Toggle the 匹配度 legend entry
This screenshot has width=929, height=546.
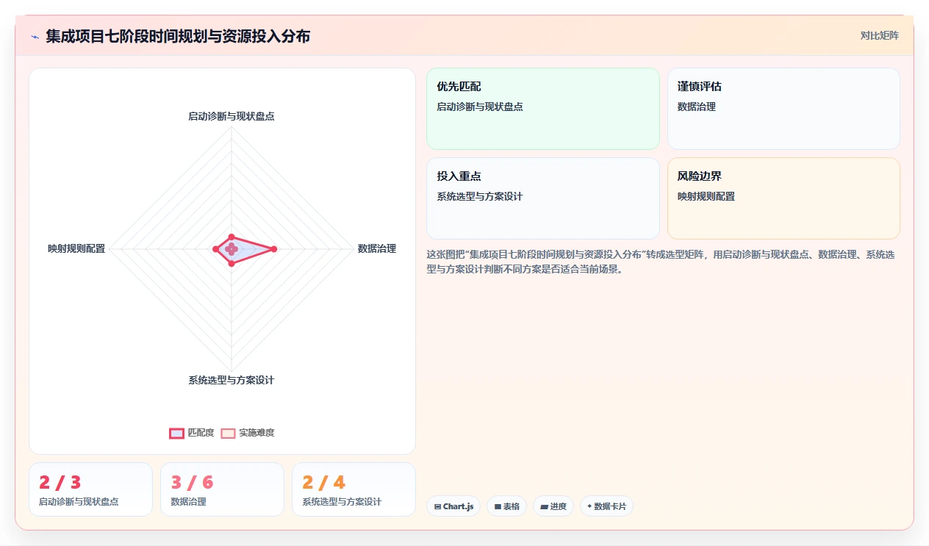click(x=192, y=433)
